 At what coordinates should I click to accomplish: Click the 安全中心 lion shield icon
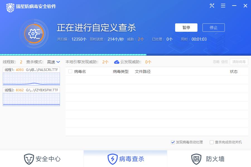point(29,159)
